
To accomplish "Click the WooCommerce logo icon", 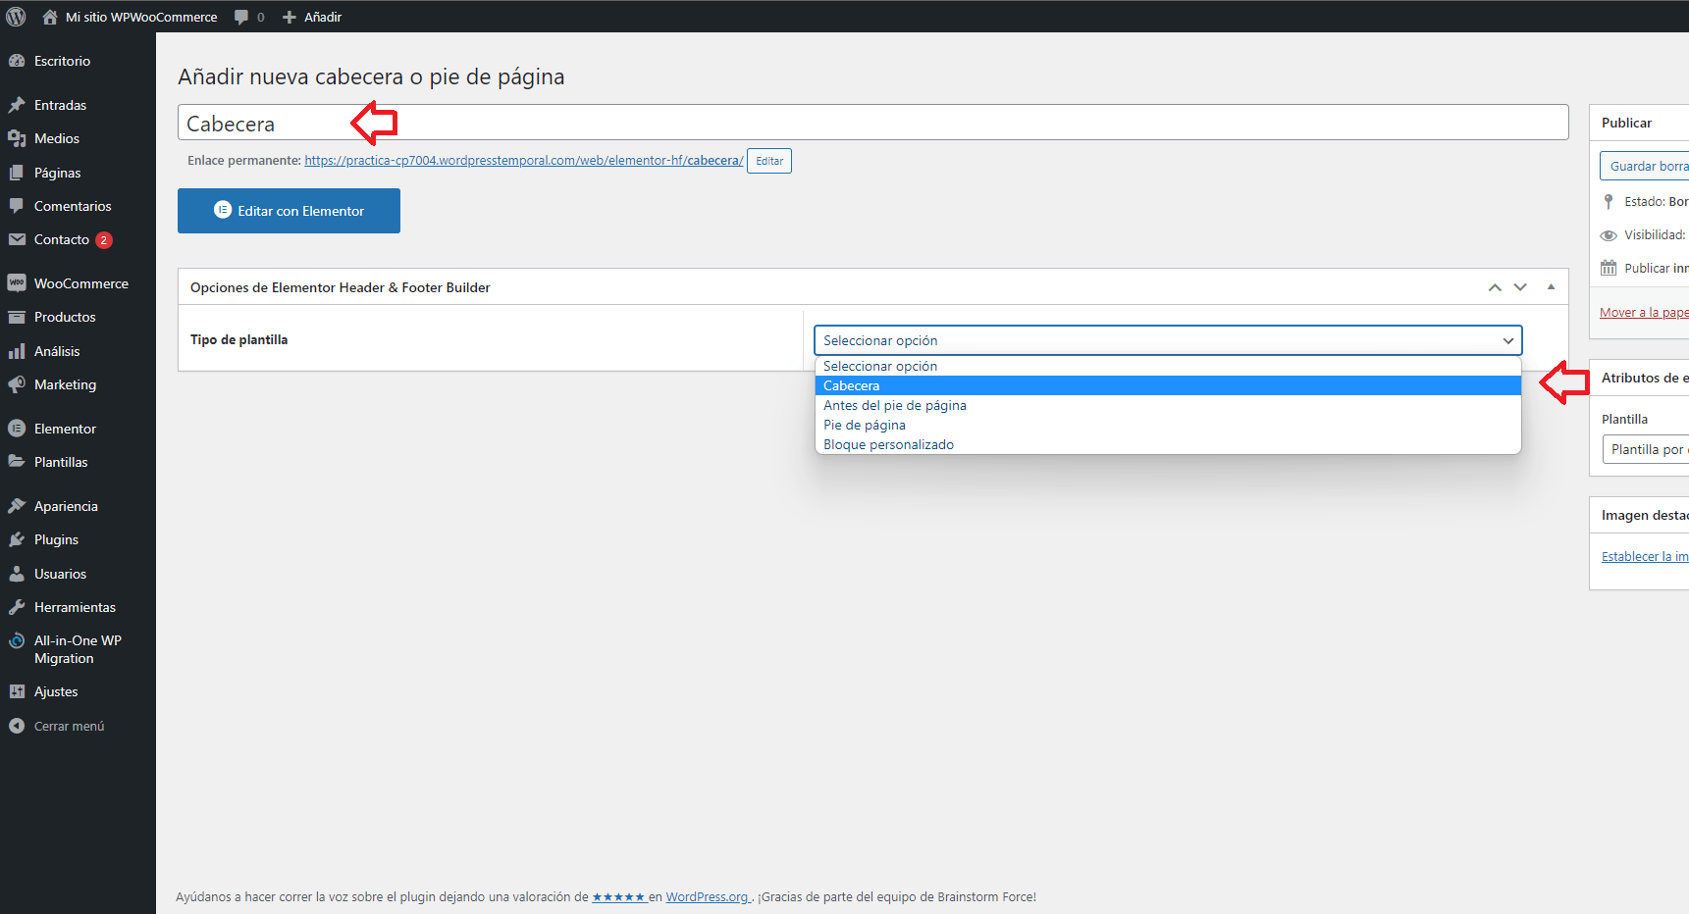I will point(17,283).
